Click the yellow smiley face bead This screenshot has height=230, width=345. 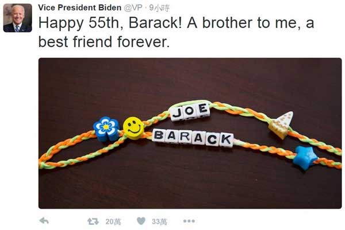tap(133, 128)
